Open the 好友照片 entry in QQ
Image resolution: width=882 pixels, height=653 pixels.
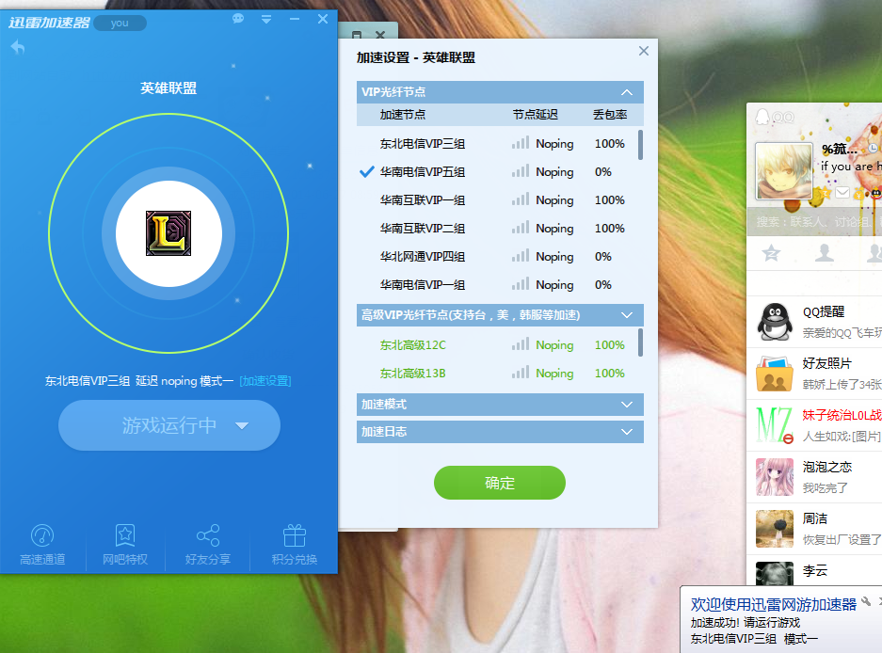(814, 374)
